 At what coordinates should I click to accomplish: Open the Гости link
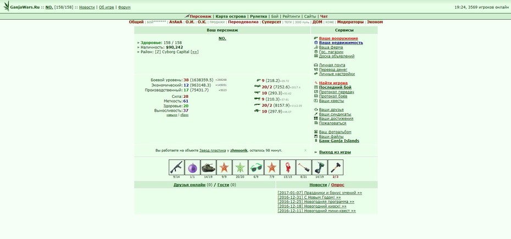coord(223,185)
